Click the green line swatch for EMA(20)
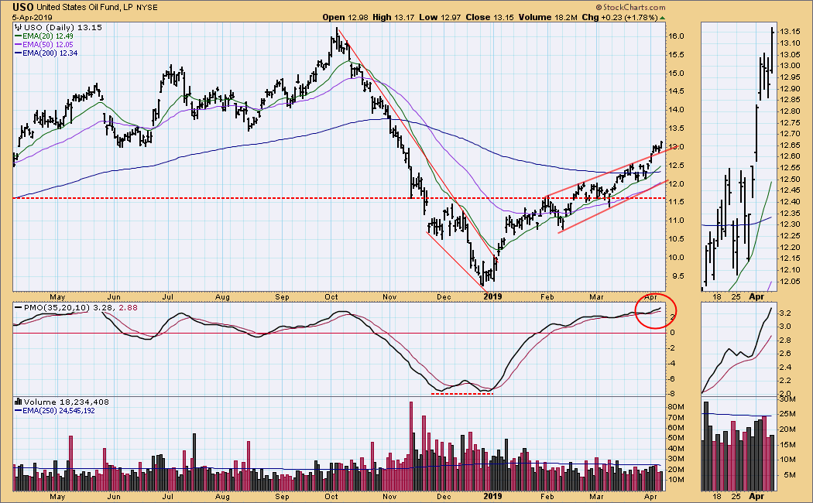The image size is (813, 503). click(x=18, y=36)
